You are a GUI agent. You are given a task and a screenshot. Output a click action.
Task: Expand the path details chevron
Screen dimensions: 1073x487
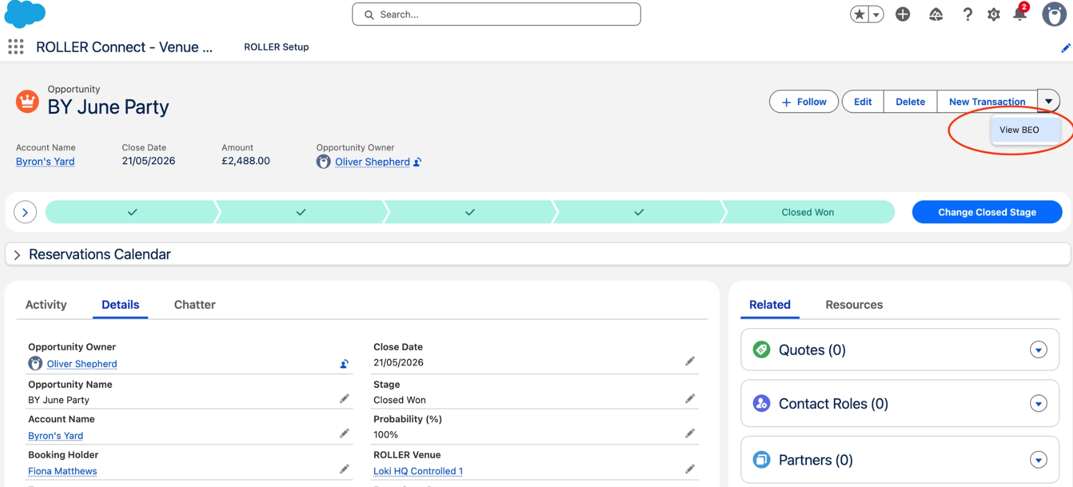25,212
